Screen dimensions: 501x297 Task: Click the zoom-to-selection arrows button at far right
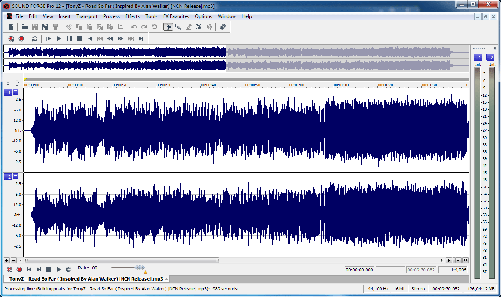[465, 260]
